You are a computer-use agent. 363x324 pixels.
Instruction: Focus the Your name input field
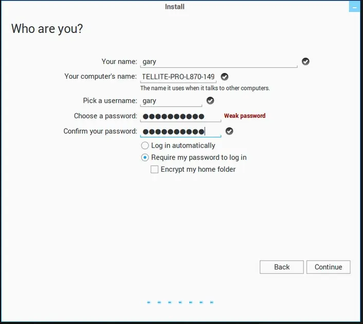click(219, 62)
